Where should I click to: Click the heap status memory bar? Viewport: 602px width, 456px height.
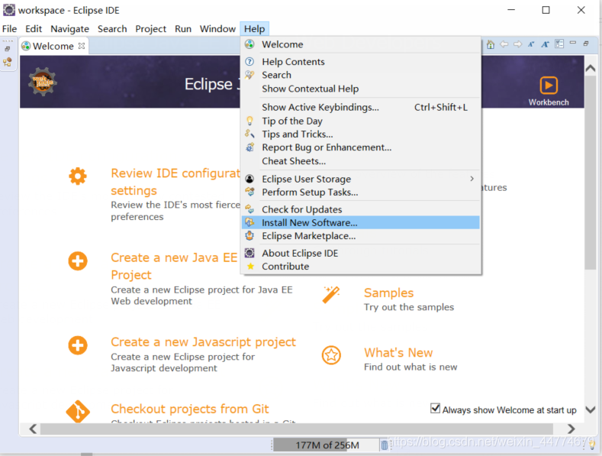point(327,445)
